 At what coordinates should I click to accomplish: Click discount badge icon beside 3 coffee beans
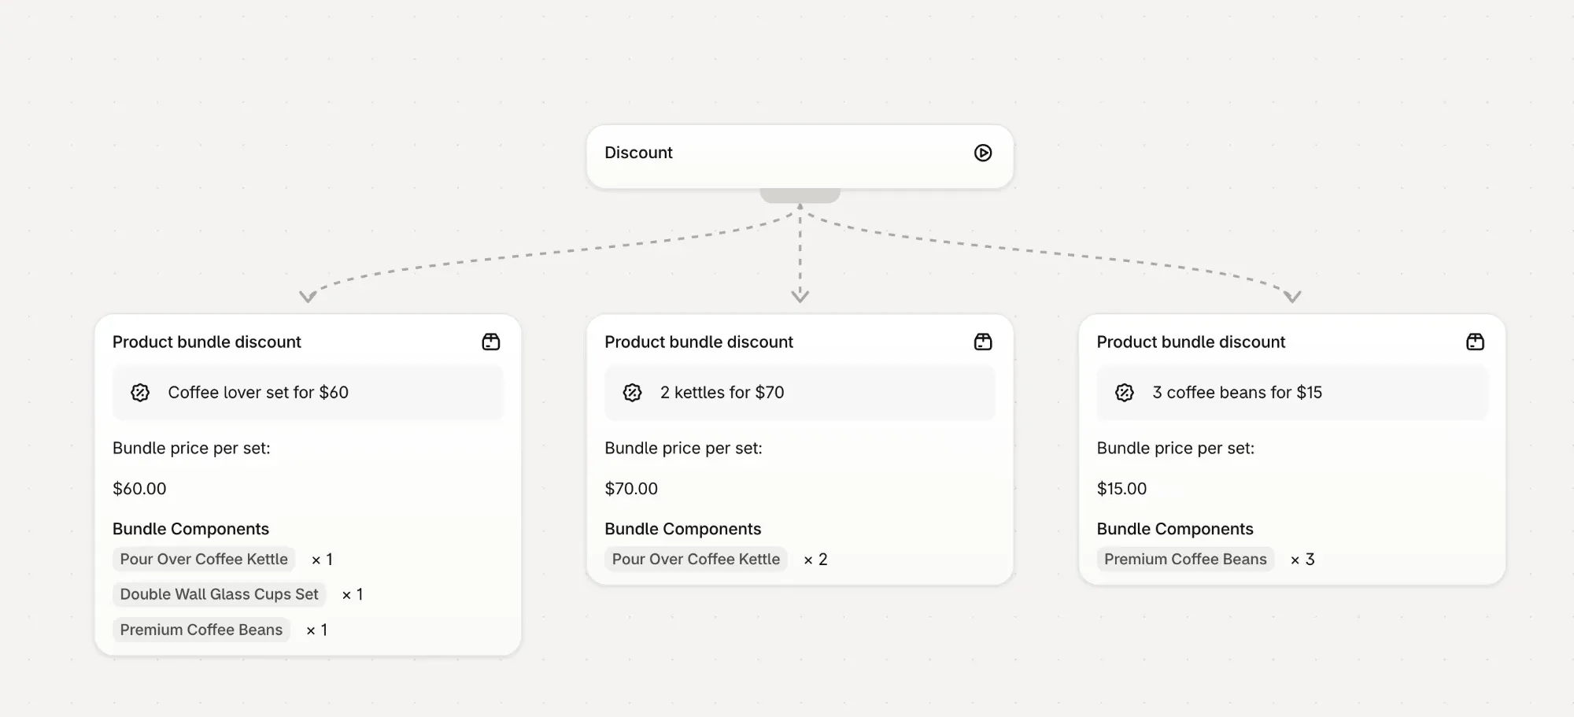1125,393
